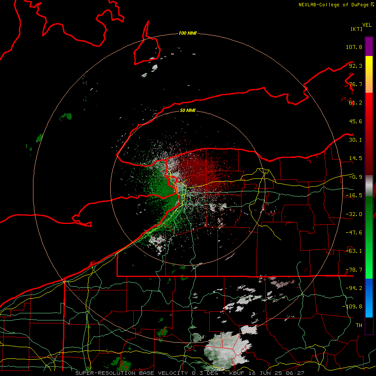Pick the yellow-orange segment of velocity scale

[369, 74]
